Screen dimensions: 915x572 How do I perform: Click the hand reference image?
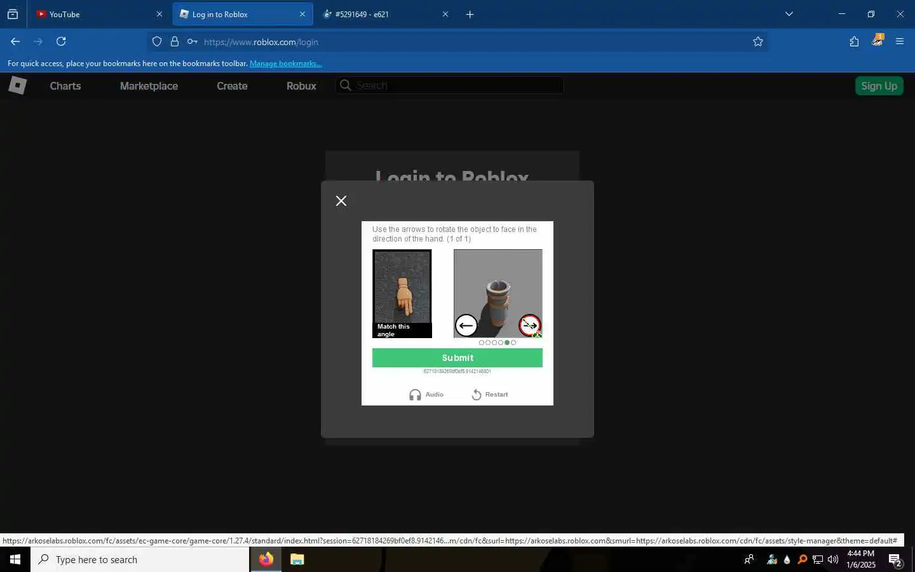click(402, 293)
